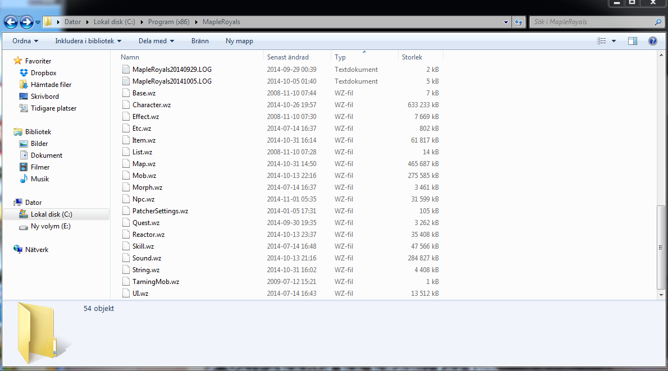Select the UI.wz file
The width and height of the screenshot is (668, 371).
coord(140,294)
